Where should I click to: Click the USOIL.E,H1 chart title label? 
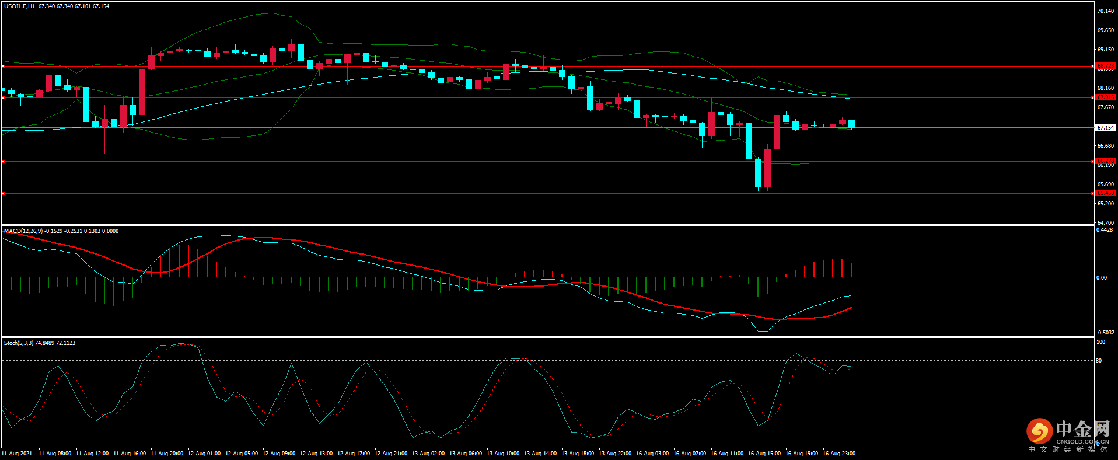[x=19, y=6]
